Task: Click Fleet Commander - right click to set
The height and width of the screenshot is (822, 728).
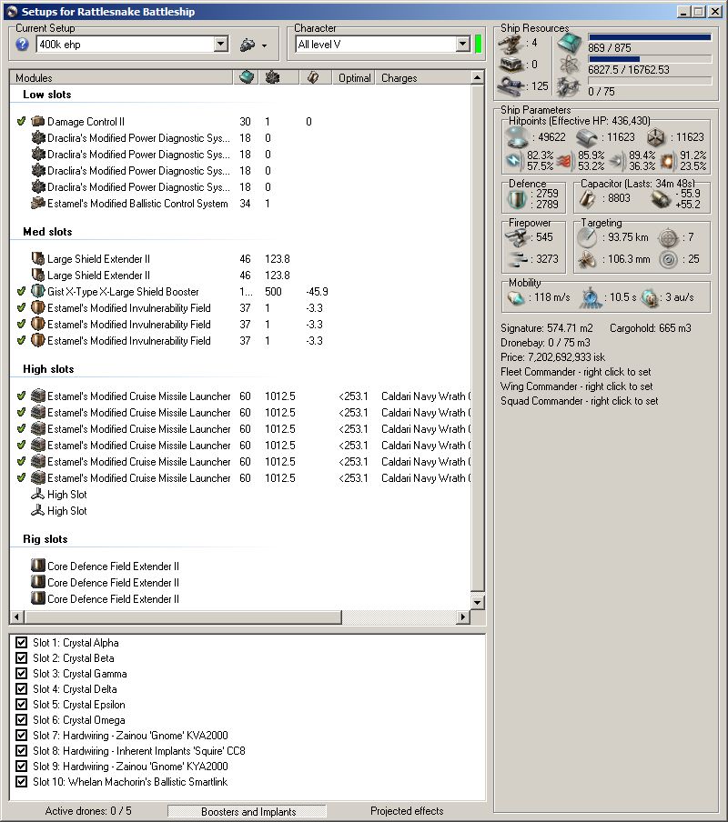Action: tap(575, 372)
